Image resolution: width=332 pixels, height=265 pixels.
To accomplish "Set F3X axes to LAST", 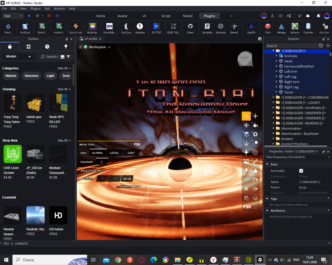I will (131, 153).
